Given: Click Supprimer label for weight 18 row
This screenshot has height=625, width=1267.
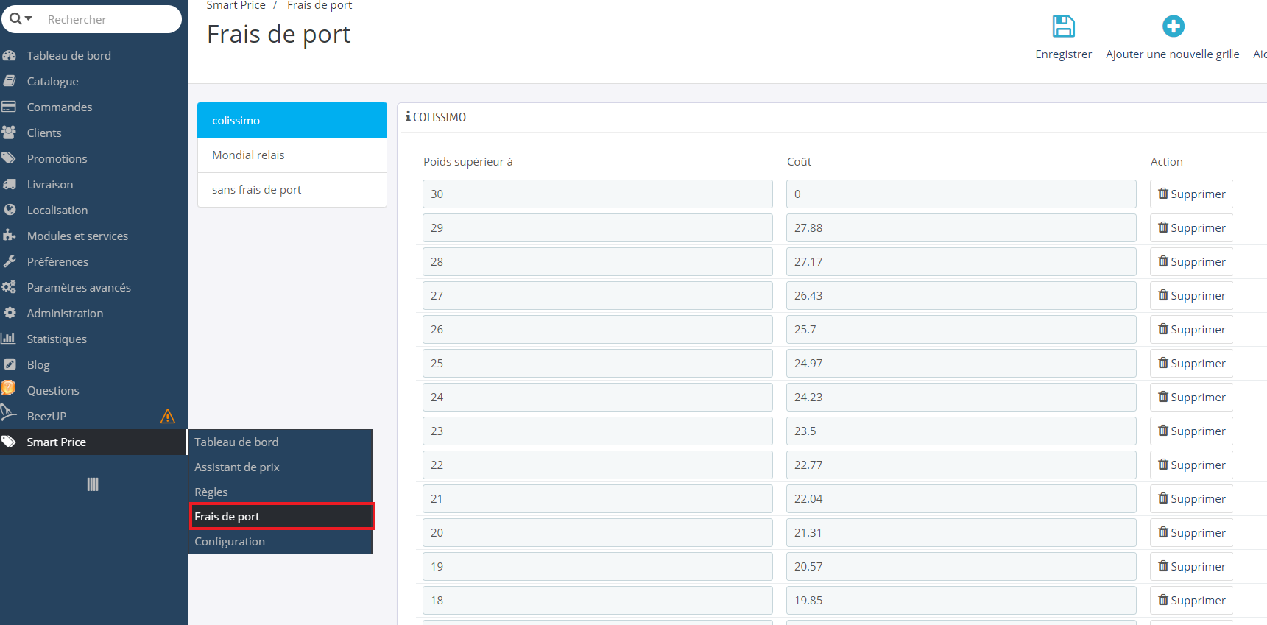Looking at the screenshot, I should point(1198,601).
